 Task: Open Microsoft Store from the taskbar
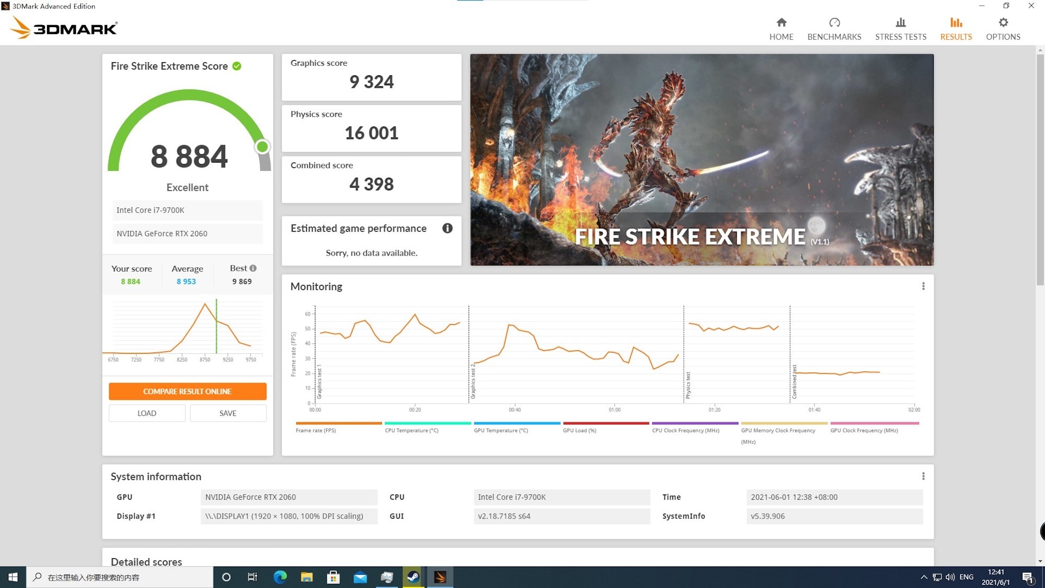333,577
